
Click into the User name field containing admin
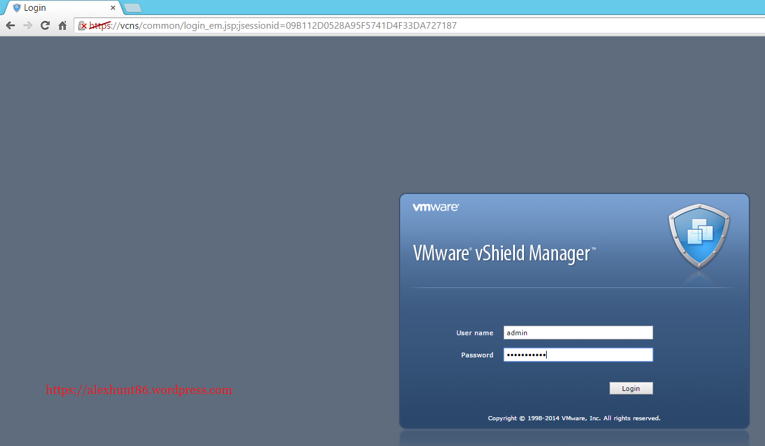click(578, 333)
